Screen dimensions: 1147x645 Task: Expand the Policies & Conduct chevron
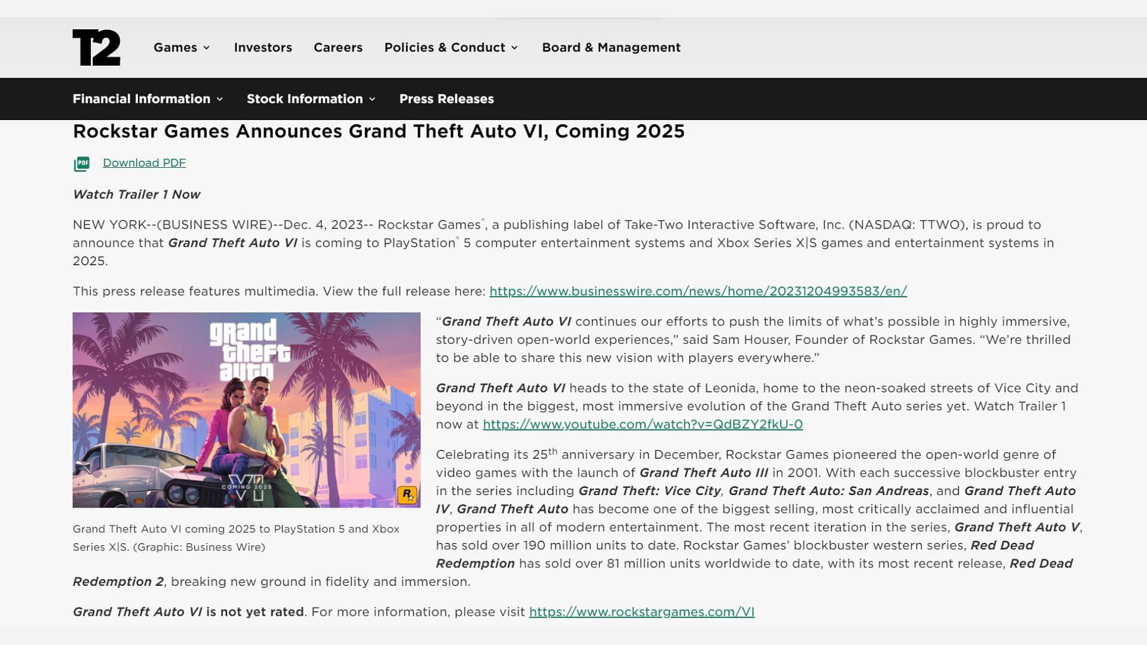click(x=514, y=48)
